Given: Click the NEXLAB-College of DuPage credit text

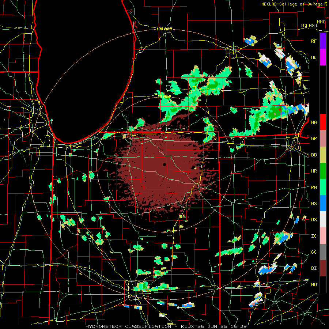Looking at the screenshot, I should point(292,4).
